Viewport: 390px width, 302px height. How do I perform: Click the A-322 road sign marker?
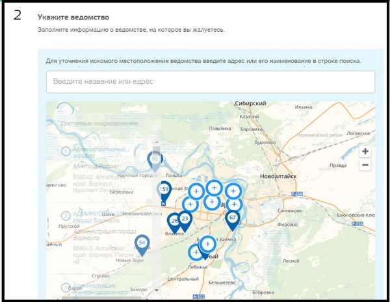pos(199,297)
